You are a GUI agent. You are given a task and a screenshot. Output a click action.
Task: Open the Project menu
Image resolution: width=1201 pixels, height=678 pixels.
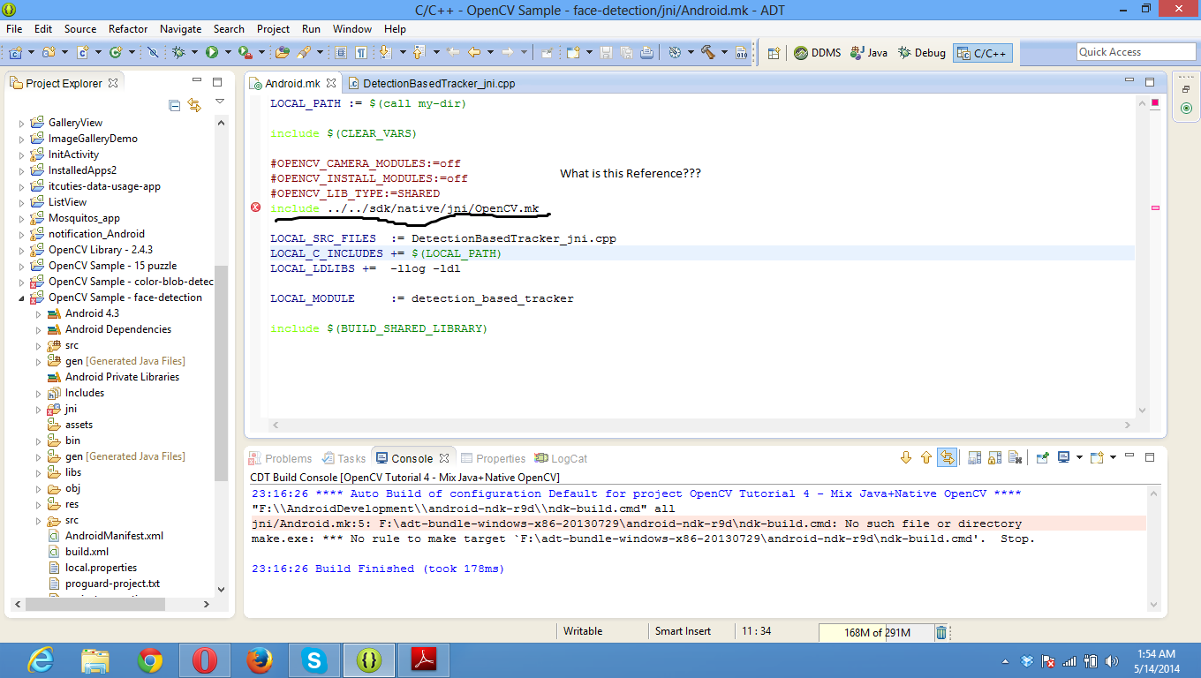[x=273, y=28]
